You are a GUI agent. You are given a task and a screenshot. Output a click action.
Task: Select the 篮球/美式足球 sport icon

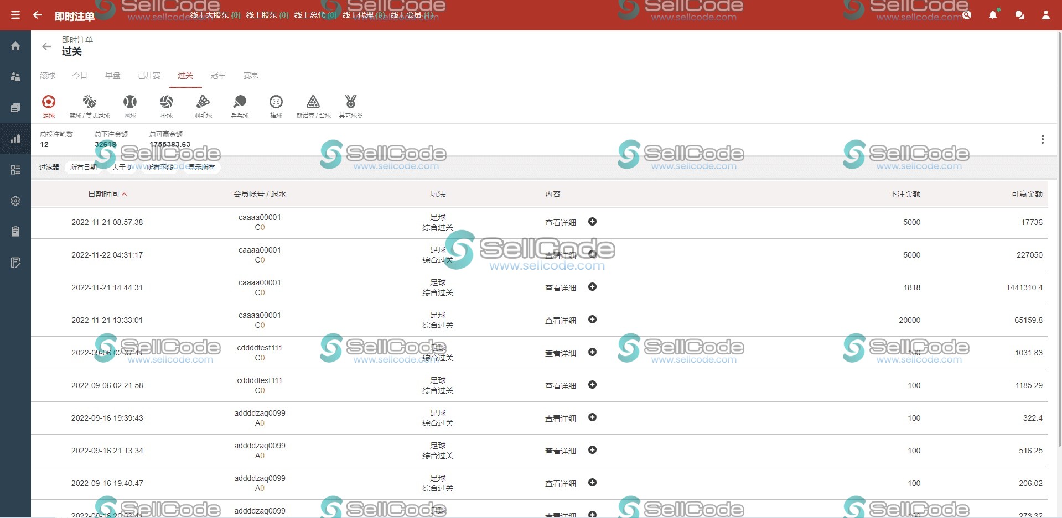91,106
